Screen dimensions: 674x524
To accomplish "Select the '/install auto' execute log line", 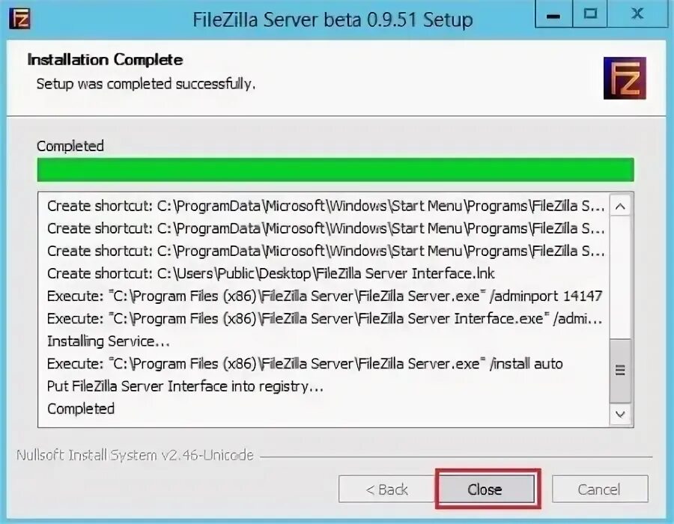I will [305, 364].
